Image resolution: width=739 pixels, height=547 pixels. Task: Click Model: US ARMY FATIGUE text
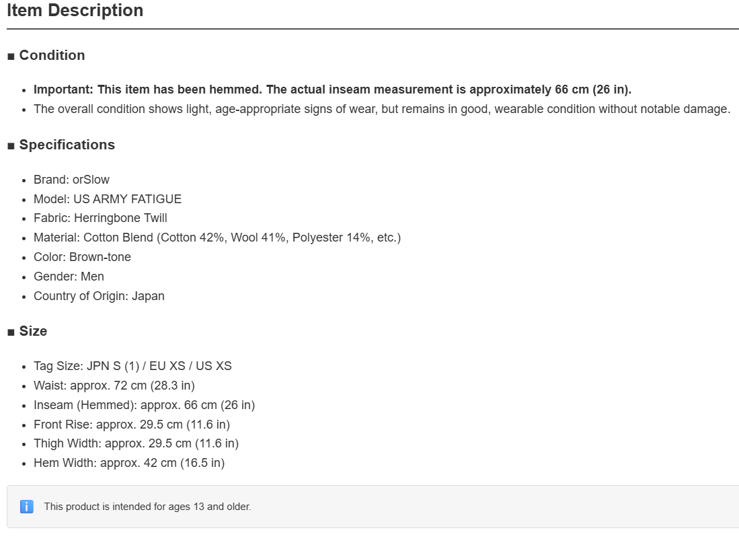[108, 199]
